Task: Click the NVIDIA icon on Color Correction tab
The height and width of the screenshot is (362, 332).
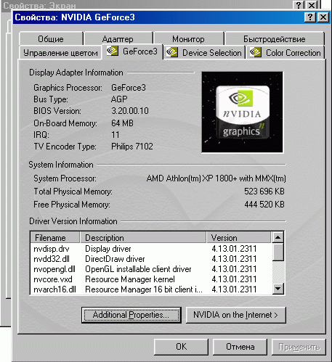Action: pyautogui.click(x=256, y=52)
